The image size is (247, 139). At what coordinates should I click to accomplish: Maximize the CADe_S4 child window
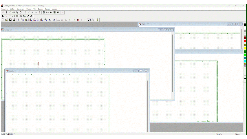166,30
